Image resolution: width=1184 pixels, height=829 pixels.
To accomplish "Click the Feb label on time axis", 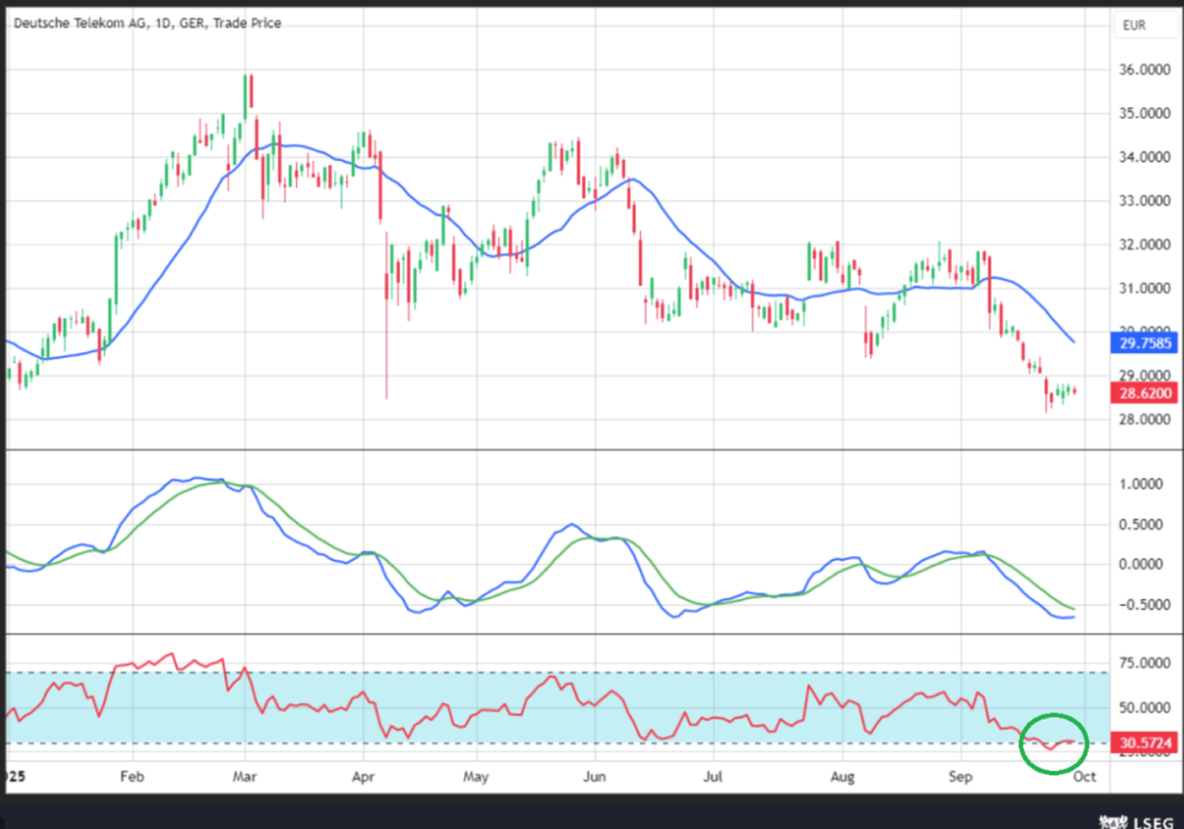I will click(x=132, y=776).
